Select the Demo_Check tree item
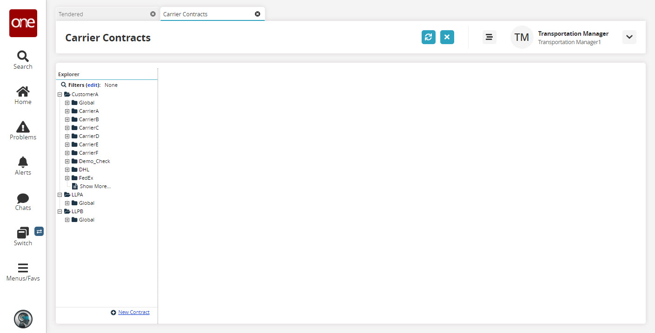Viewport: 655px width, 333px height. coord(94,161)
